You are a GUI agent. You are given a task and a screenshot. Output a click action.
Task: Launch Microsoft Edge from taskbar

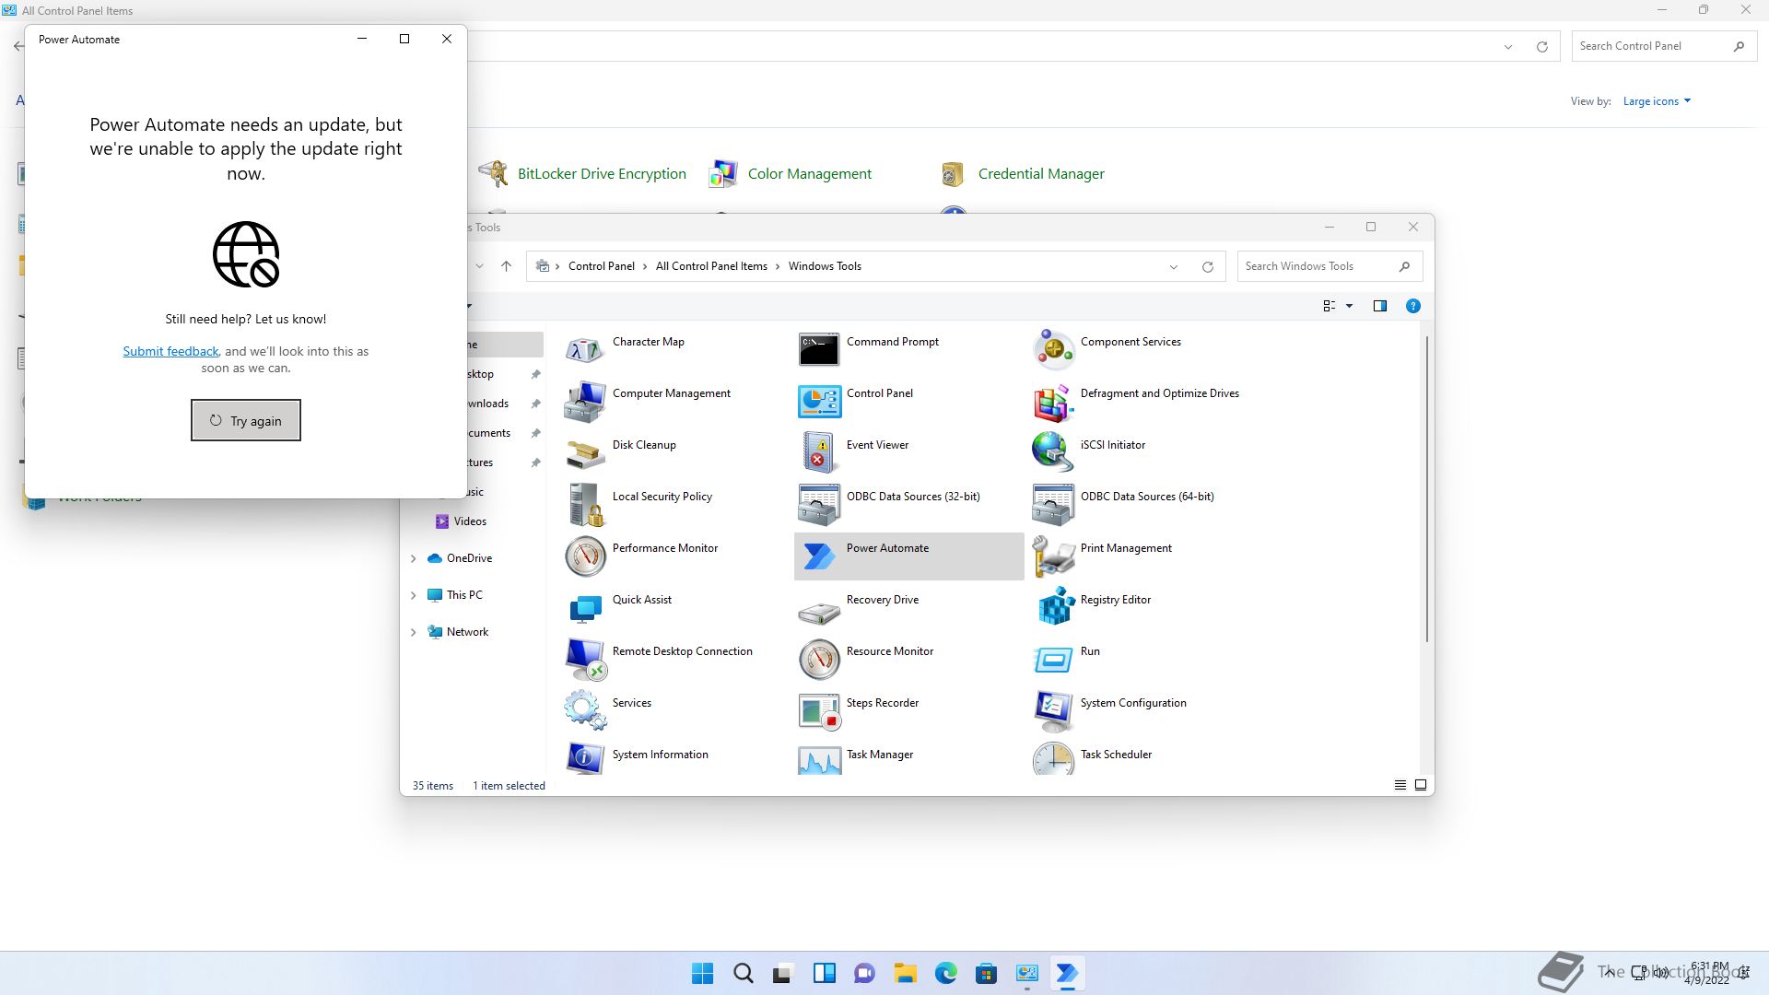[x=945, y=973]
